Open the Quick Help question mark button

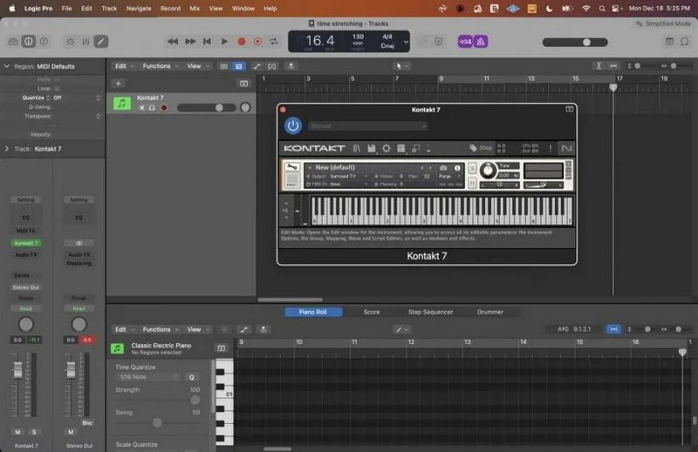44,41
